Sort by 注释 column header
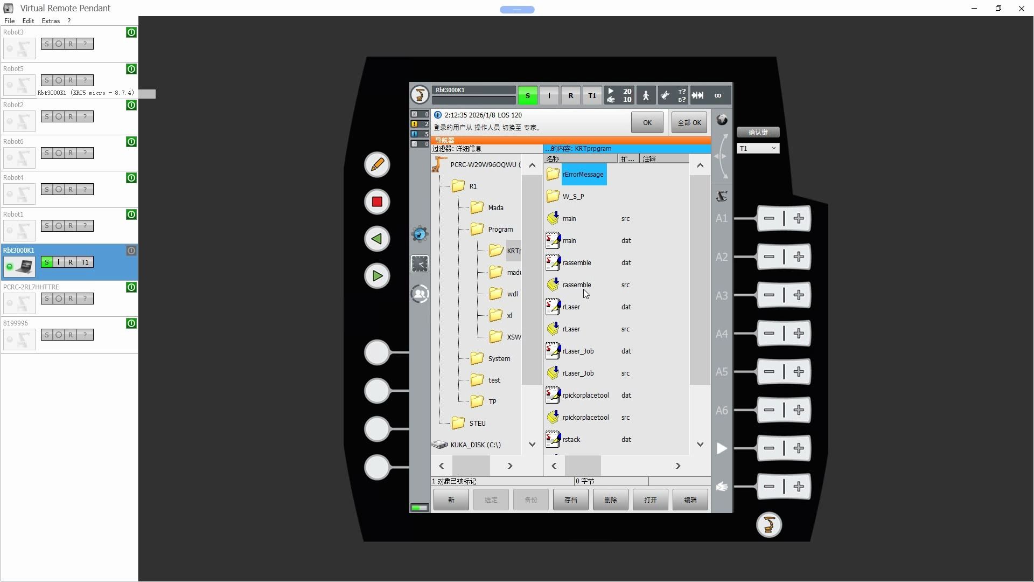The width and height of the screenshot is (1034, 582). (664, 158)
